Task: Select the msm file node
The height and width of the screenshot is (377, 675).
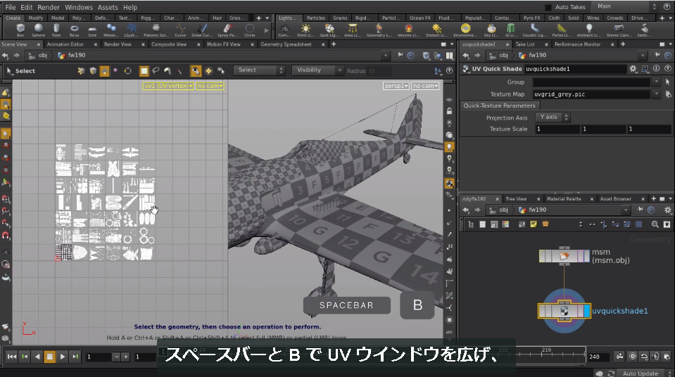Action: point(564,256)
